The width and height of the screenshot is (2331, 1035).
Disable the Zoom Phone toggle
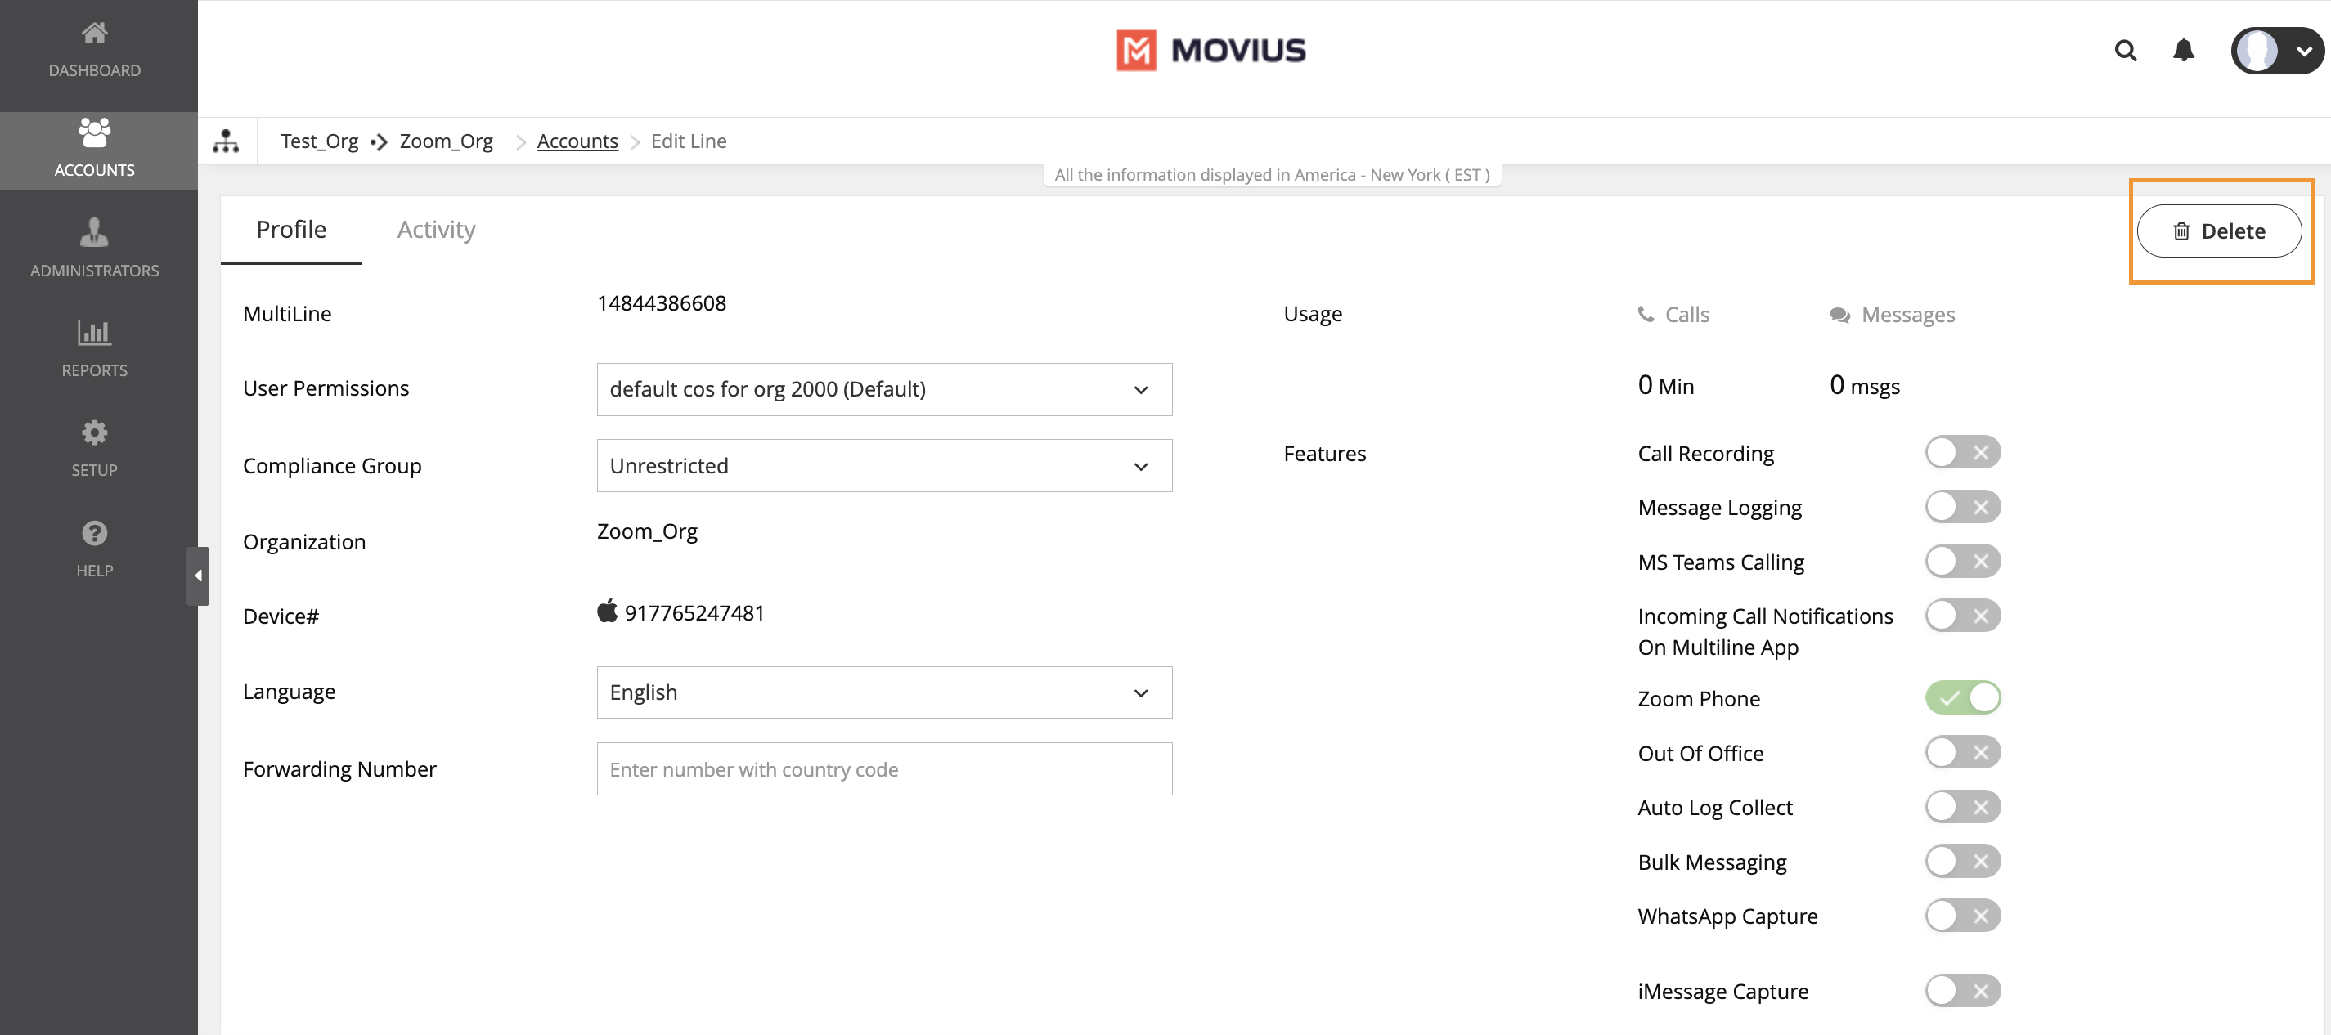pyautogui.click(x=1960, y=697)
